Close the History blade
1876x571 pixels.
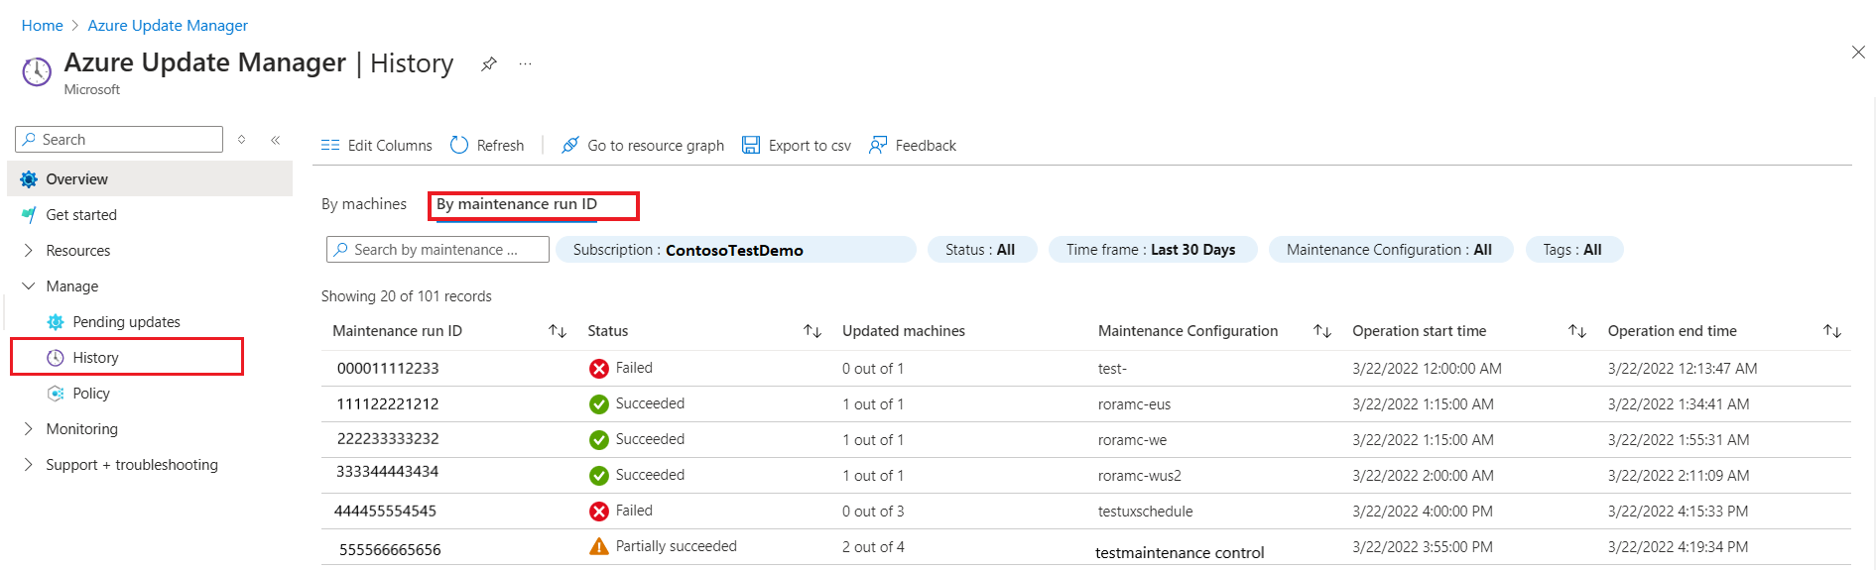click(x=1857, y=53)
